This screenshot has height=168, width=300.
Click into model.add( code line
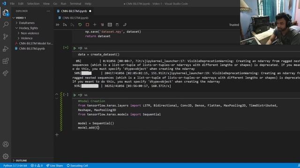pyautogui.click(x=89, y=127)
